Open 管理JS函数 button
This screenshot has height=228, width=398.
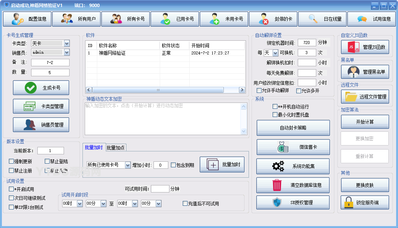[365, 47]
